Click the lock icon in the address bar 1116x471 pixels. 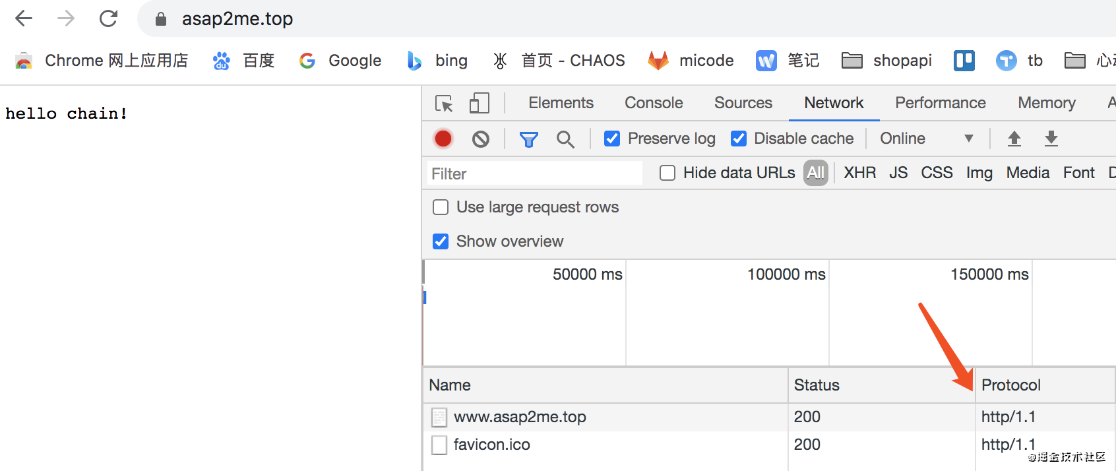(x=160, y=19)
